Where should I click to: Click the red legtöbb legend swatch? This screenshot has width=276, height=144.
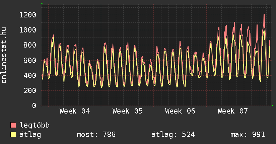pos(13,125)
